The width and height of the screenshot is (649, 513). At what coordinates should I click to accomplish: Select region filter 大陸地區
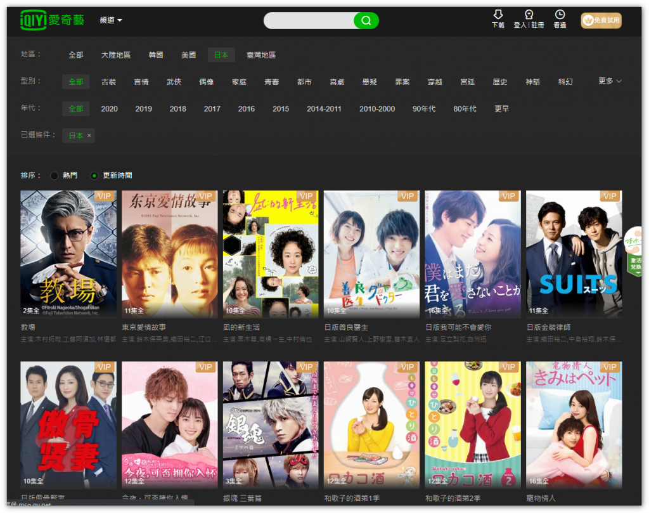(x=116, y=55)
